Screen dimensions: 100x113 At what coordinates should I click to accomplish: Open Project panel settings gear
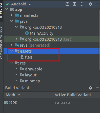click(91, 4)
